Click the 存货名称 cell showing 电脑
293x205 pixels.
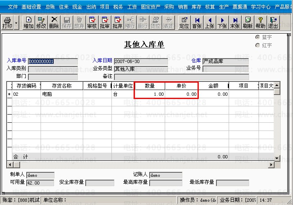click(62, 94)
